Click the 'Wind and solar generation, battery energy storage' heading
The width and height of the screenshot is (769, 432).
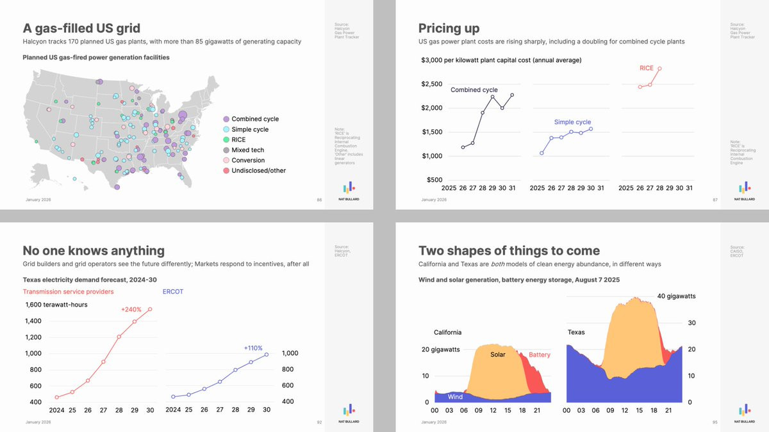point(518,280)
